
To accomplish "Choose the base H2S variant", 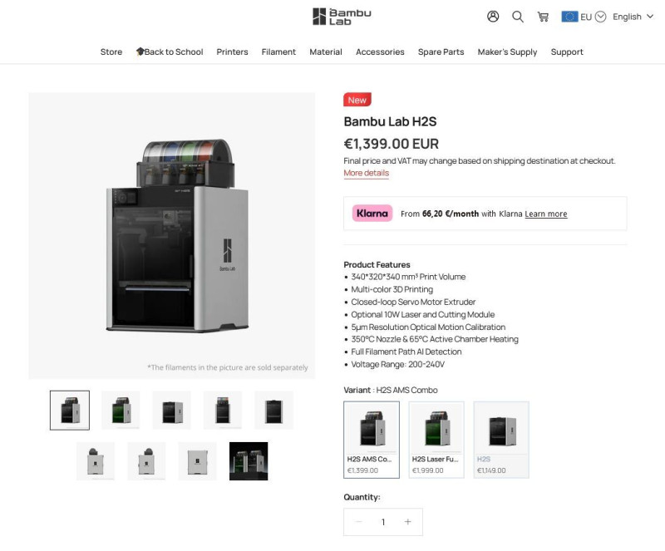I will tap(501, 440).
